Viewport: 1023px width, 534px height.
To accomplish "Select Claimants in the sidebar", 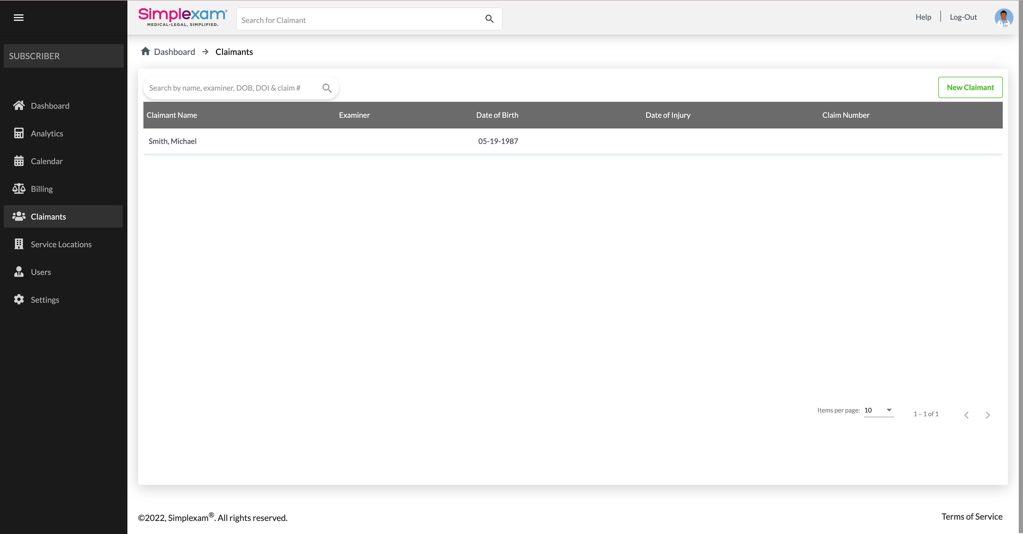I will click(x=48, y=216).
